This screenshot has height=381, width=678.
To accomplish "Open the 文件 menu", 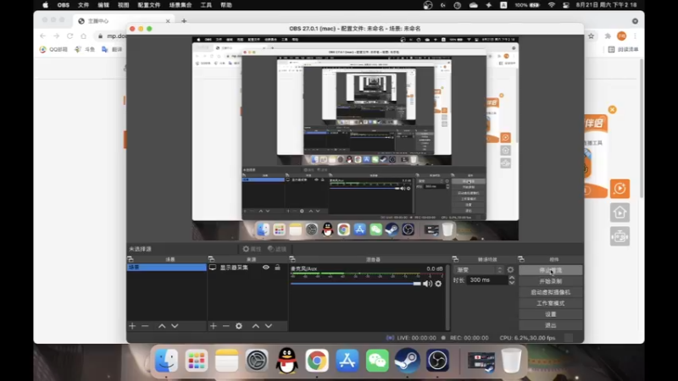I will pos(83,5).
